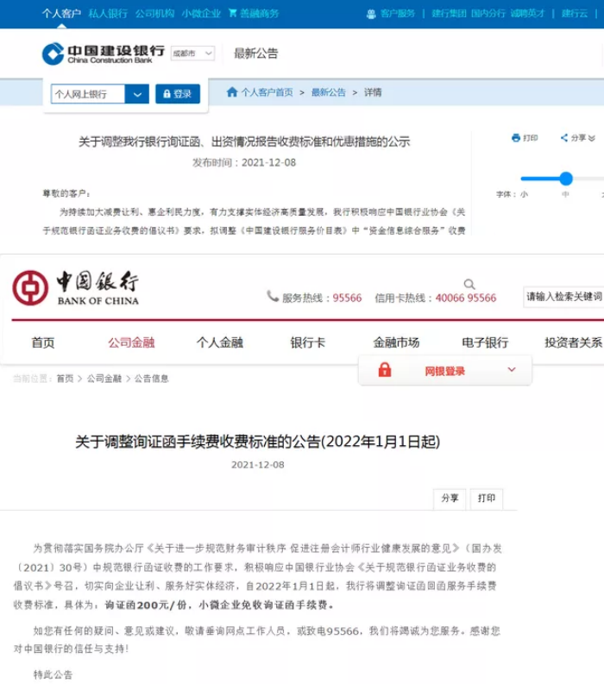This screenshot has width=604, height=684.
Task: Open the 个人金融 tab
Action: (219, 343)
